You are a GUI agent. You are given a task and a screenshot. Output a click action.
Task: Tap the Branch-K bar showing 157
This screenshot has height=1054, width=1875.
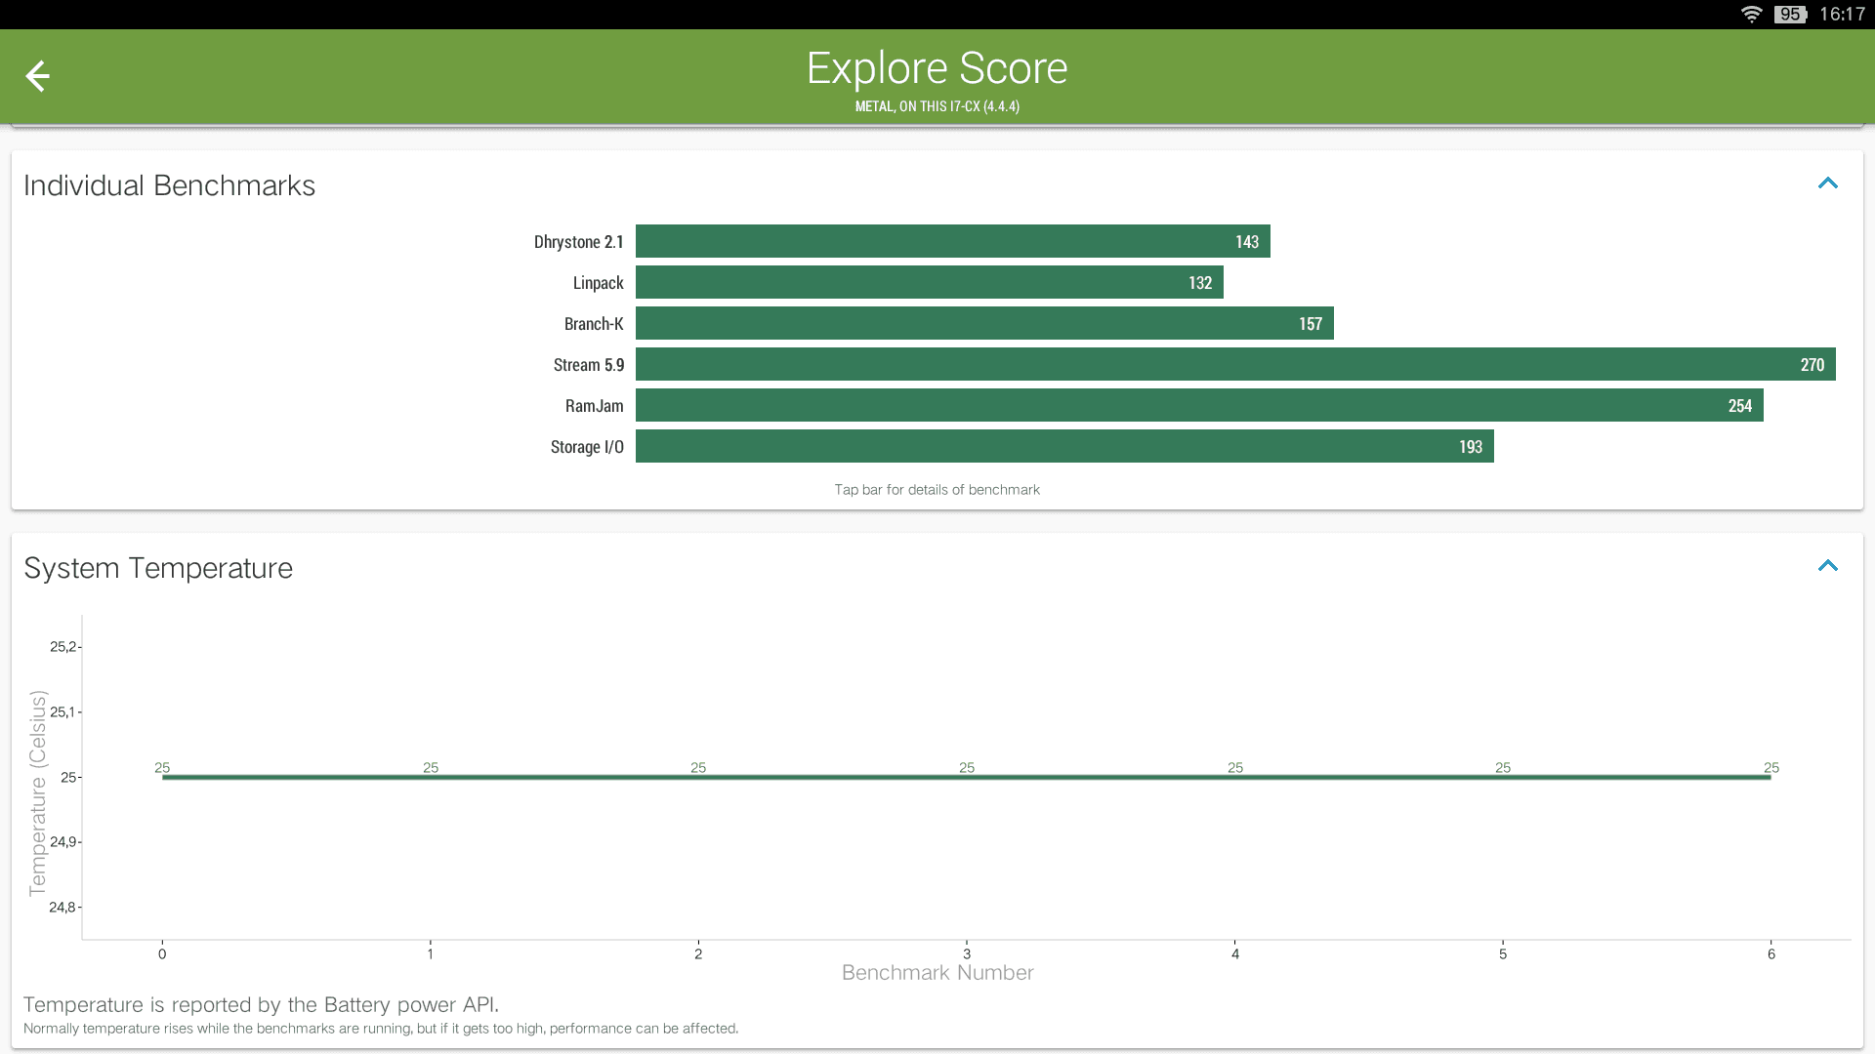(x=984, y=323)
